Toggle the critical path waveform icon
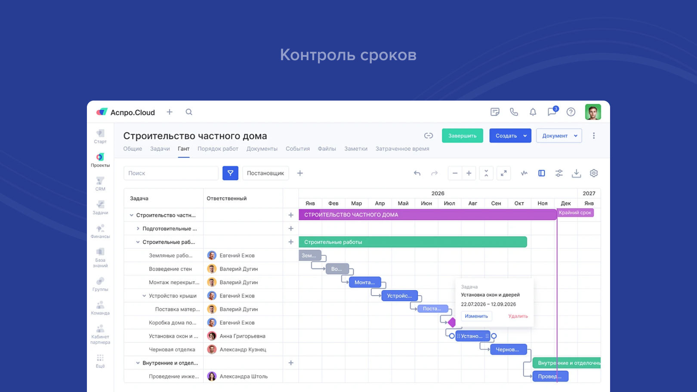 (524, 173)
